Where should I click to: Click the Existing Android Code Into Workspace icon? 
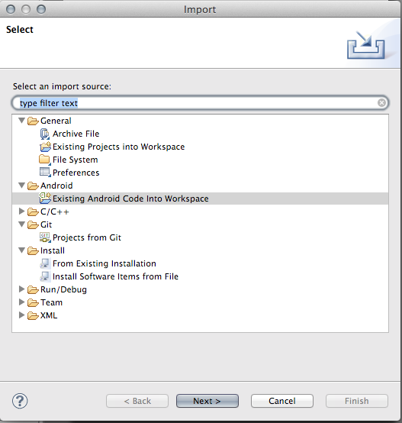(45, 199)
